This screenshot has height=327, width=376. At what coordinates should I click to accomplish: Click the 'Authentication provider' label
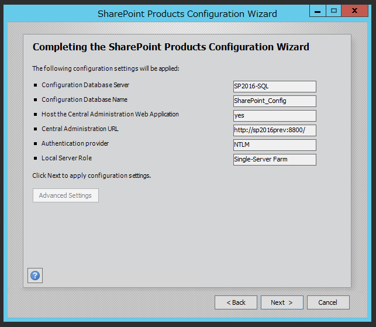tap(75, 143)
